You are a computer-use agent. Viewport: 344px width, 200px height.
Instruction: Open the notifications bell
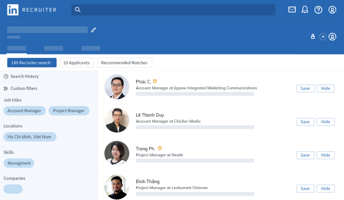click(305, 9)
